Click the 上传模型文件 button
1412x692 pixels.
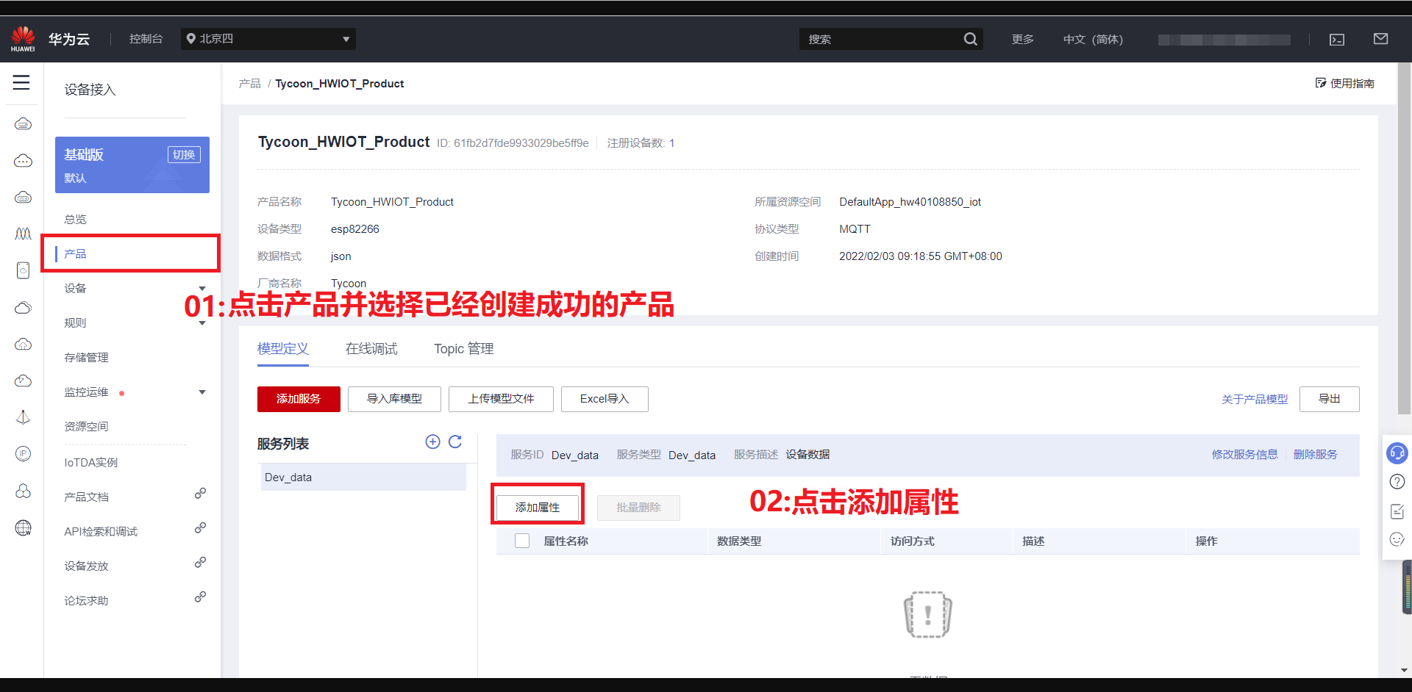point(501,399)
